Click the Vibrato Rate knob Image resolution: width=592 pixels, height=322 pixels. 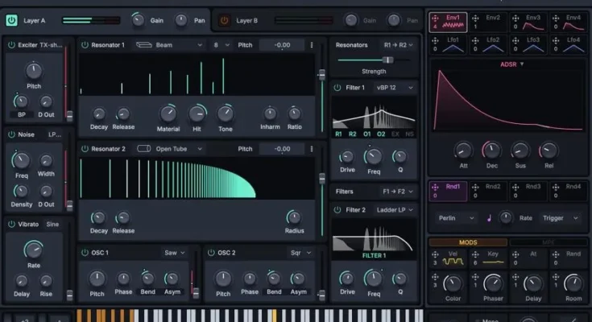pyautogui.click(x=34, y=250)
